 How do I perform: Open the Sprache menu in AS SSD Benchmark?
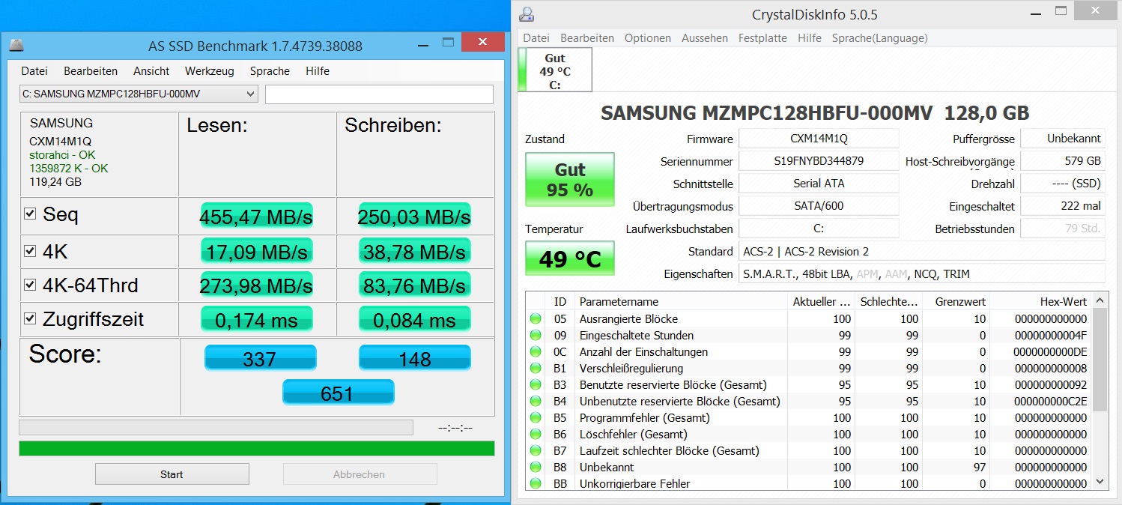click(x=270, y=71)
